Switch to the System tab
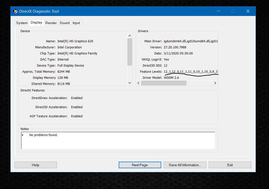269x189 pixels. (22, 23)
